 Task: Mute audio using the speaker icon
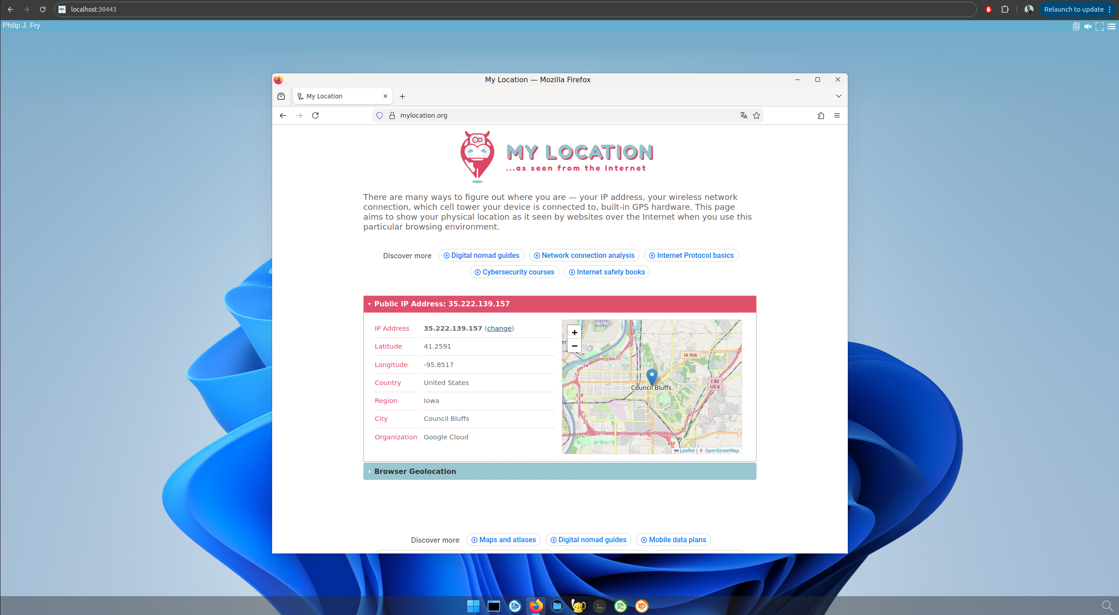coord(1088,26)
